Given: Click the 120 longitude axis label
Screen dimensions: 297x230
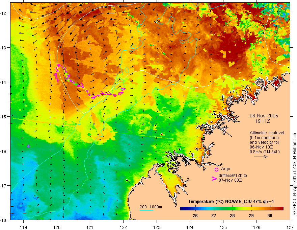Looking at the screenshot, I should tap(57, 227).
